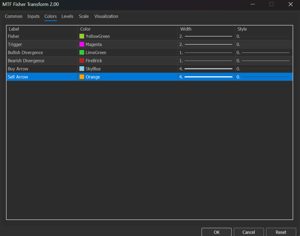Viewport: 300px width, 236px height.
Task: Switch to the Visualization tab
Action: point(106,16)
